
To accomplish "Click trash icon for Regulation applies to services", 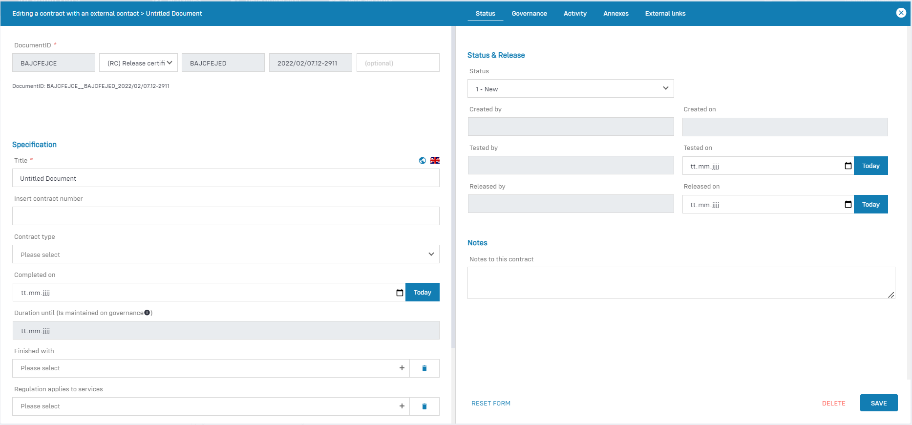I will [424, 406].
